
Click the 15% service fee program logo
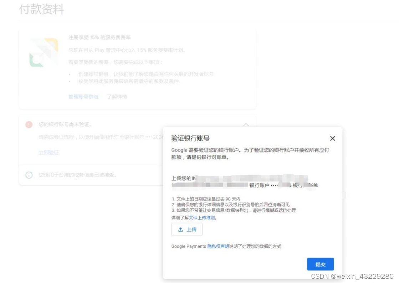(x=44, y=52)
